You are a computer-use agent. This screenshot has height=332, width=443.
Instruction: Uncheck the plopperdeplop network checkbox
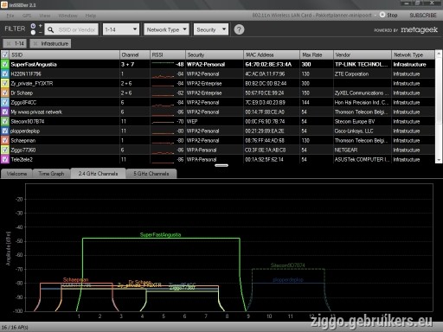point(5,131)
